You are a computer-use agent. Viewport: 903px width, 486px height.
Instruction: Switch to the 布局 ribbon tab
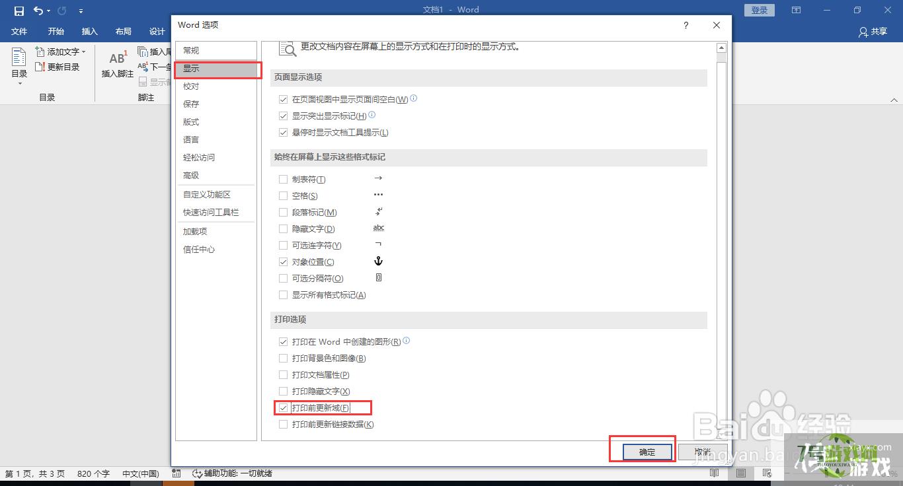point(123,31)
